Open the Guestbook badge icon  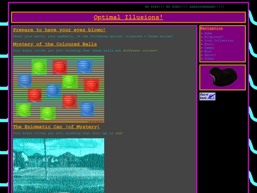(x=208, y=96)
